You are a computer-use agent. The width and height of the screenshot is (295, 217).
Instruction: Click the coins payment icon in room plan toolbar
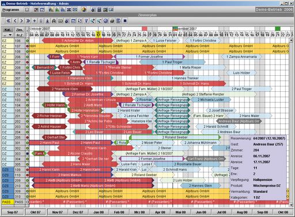tap(67, 21)
